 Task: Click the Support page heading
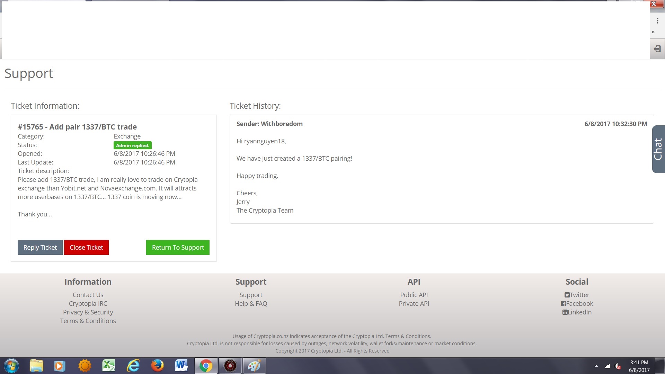29,73
